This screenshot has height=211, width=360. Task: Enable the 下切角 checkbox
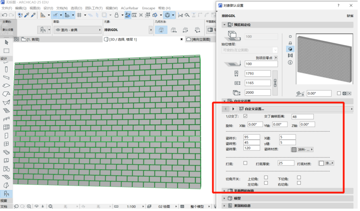[299, 177]
